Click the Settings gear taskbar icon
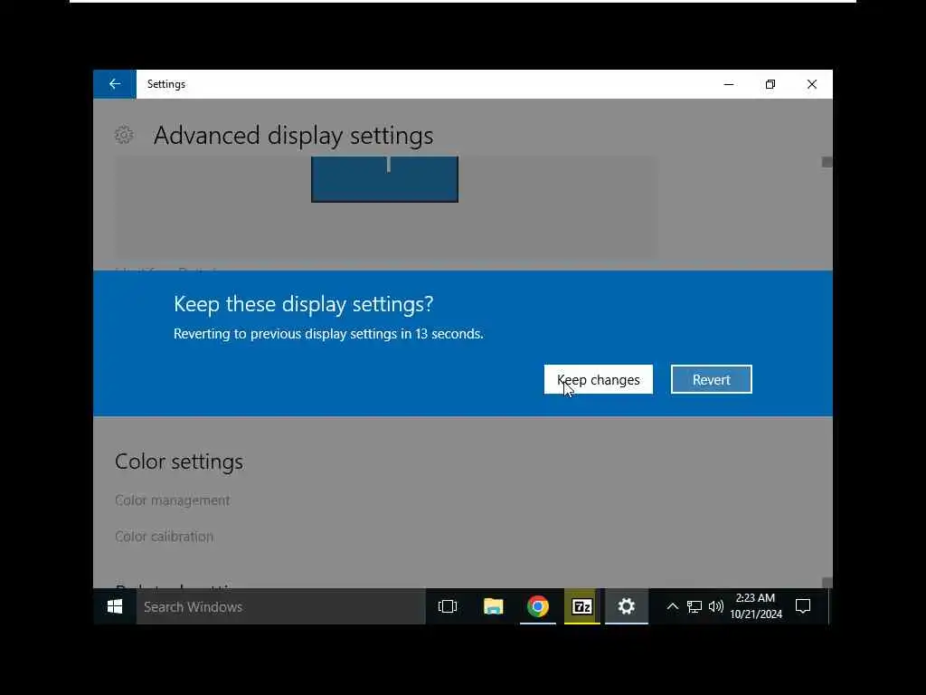 point(627,606)
